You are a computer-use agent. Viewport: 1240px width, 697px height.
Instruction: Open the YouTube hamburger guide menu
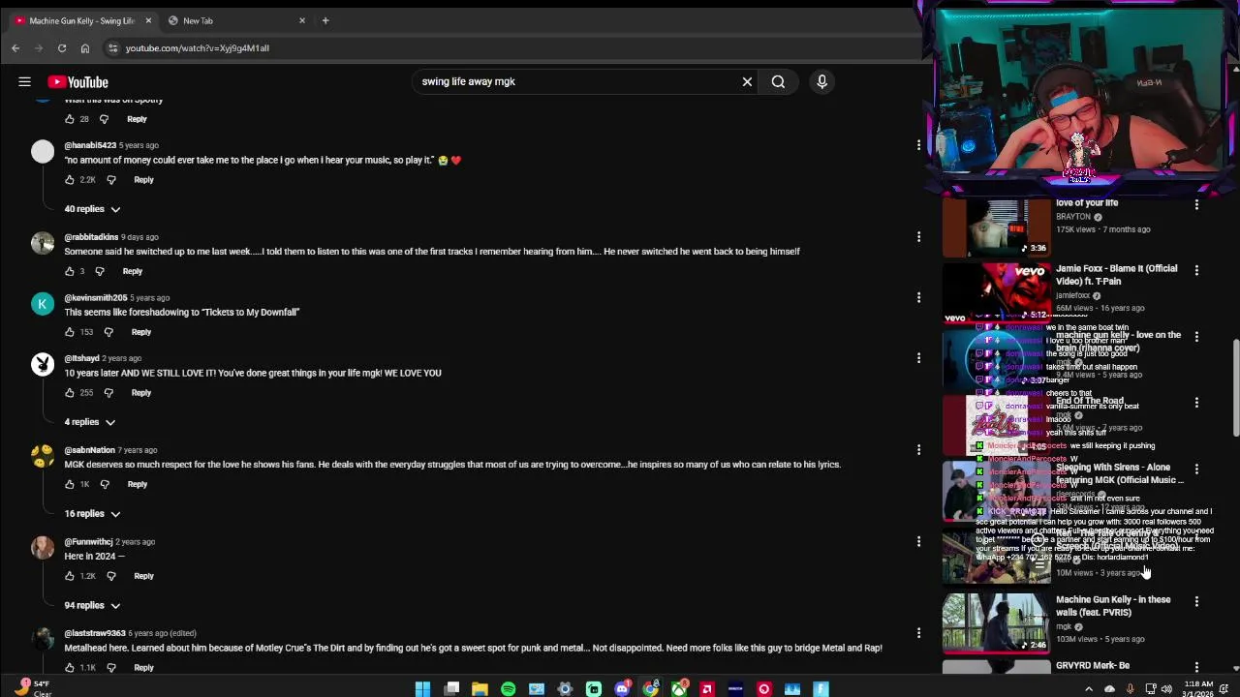[24, 82]
